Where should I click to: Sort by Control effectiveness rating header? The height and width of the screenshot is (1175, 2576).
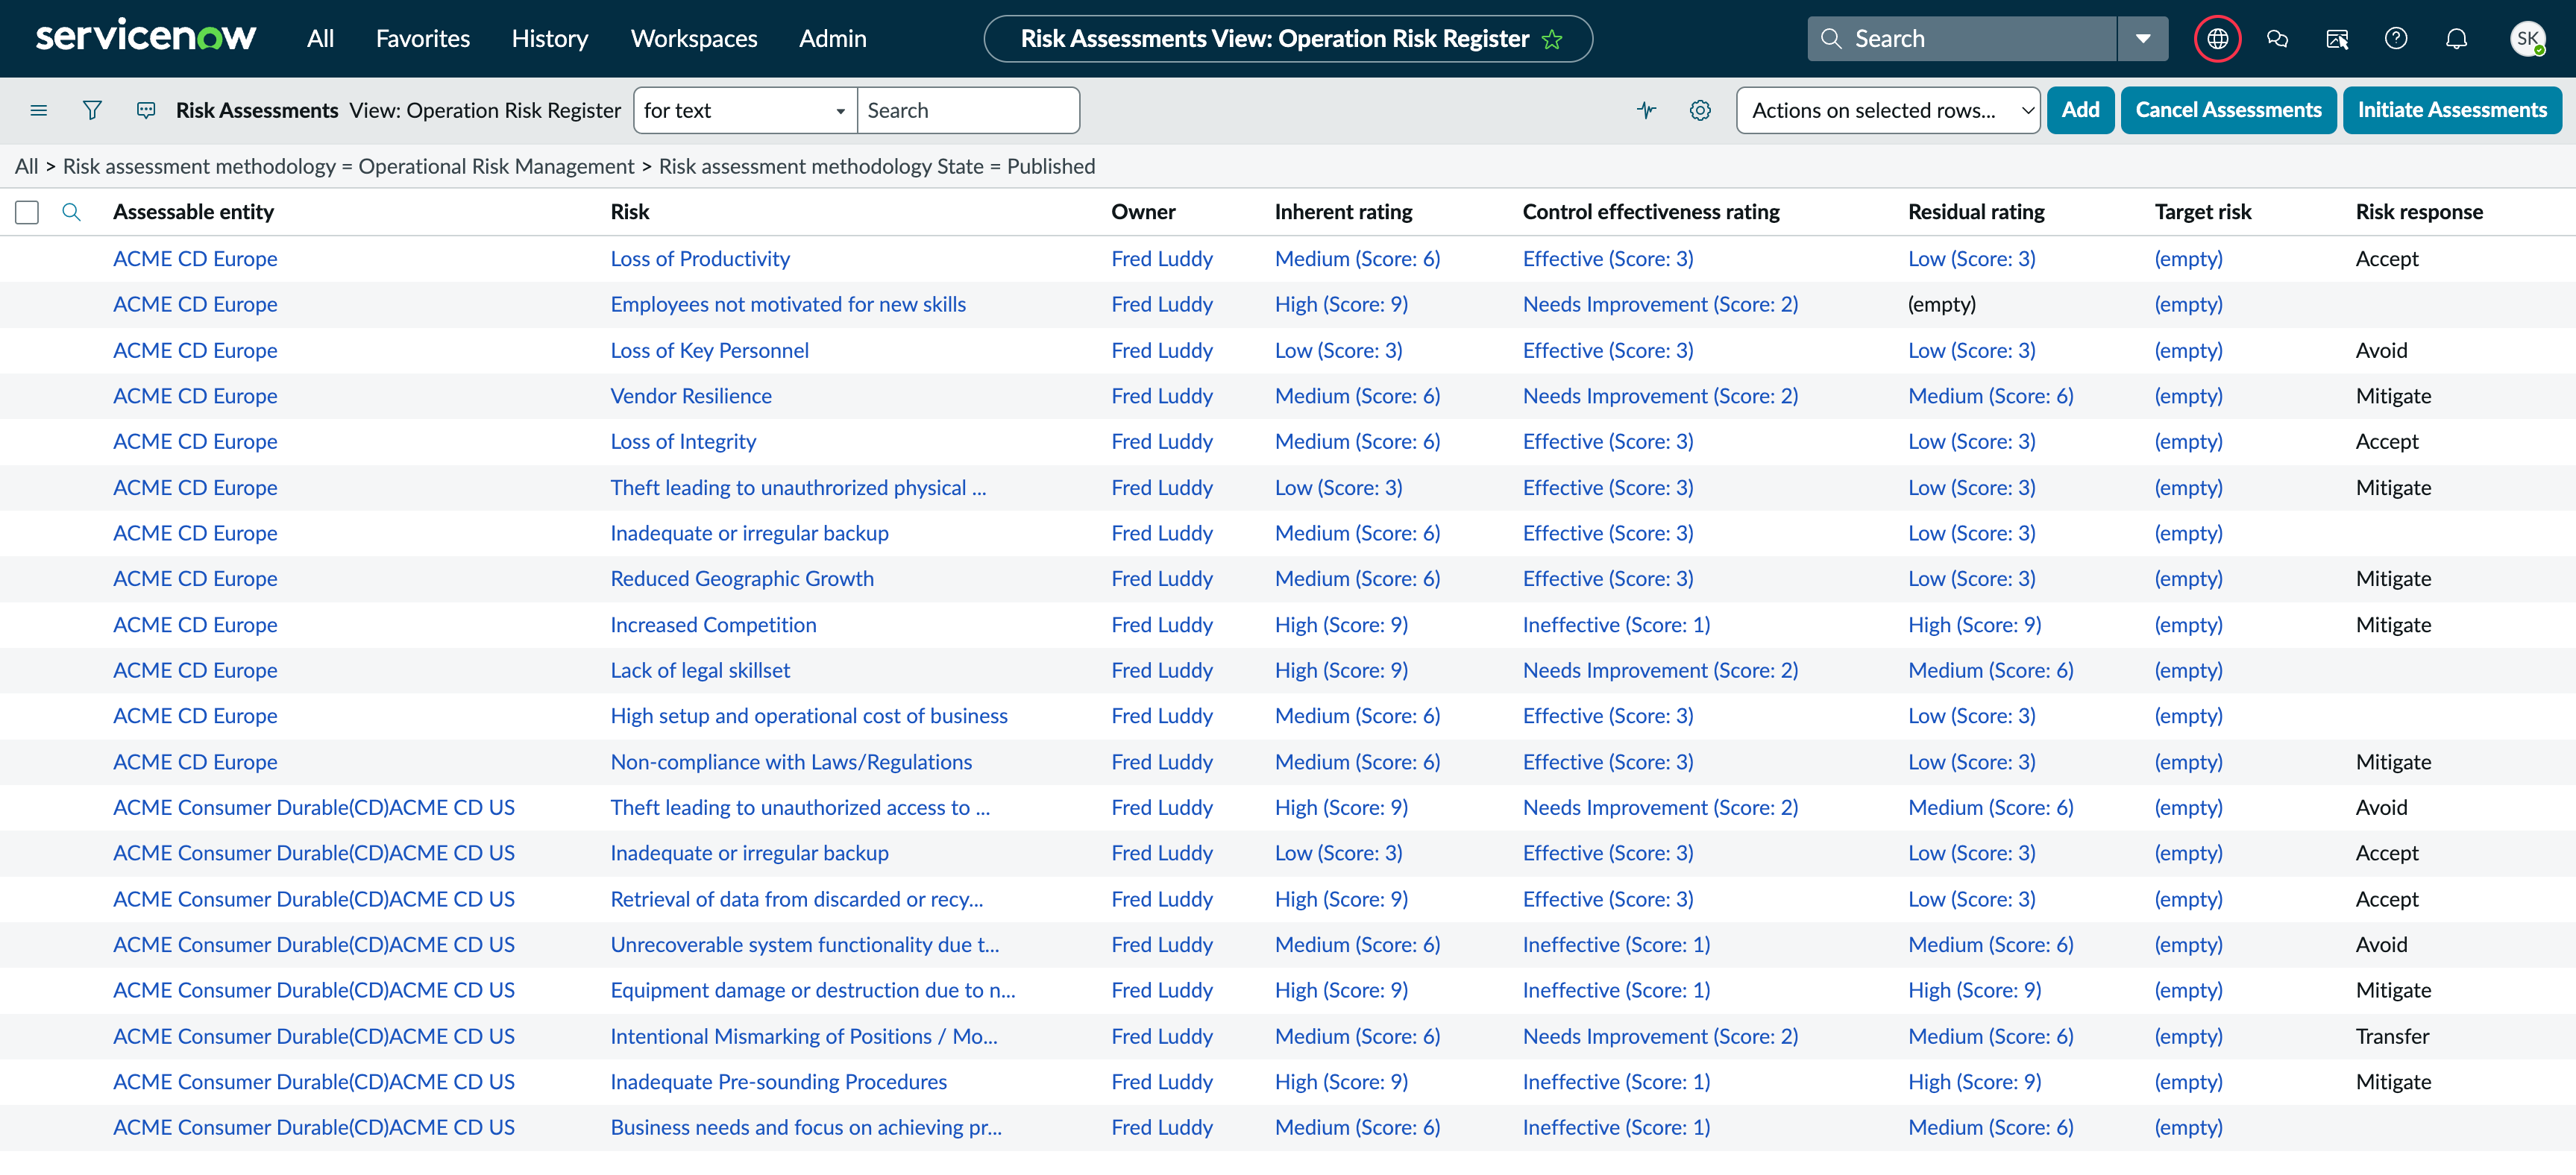coord(1651,211)
